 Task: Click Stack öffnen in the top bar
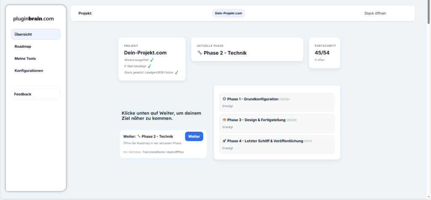375,13
